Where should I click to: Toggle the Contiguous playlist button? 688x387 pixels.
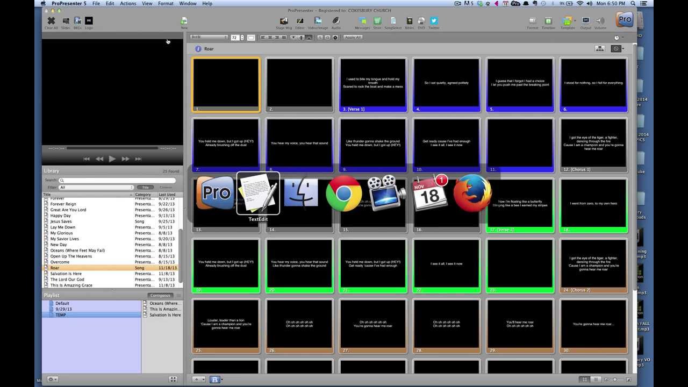pyautogui.click(x=160, y=296)
